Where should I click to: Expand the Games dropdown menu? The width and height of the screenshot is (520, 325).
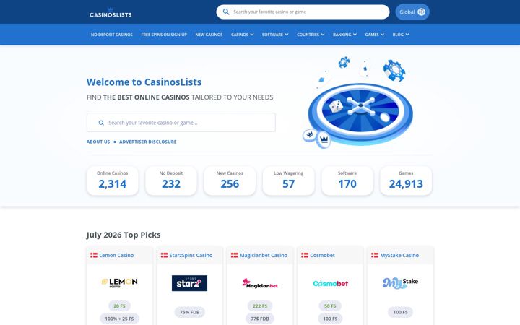coord(375,35)
